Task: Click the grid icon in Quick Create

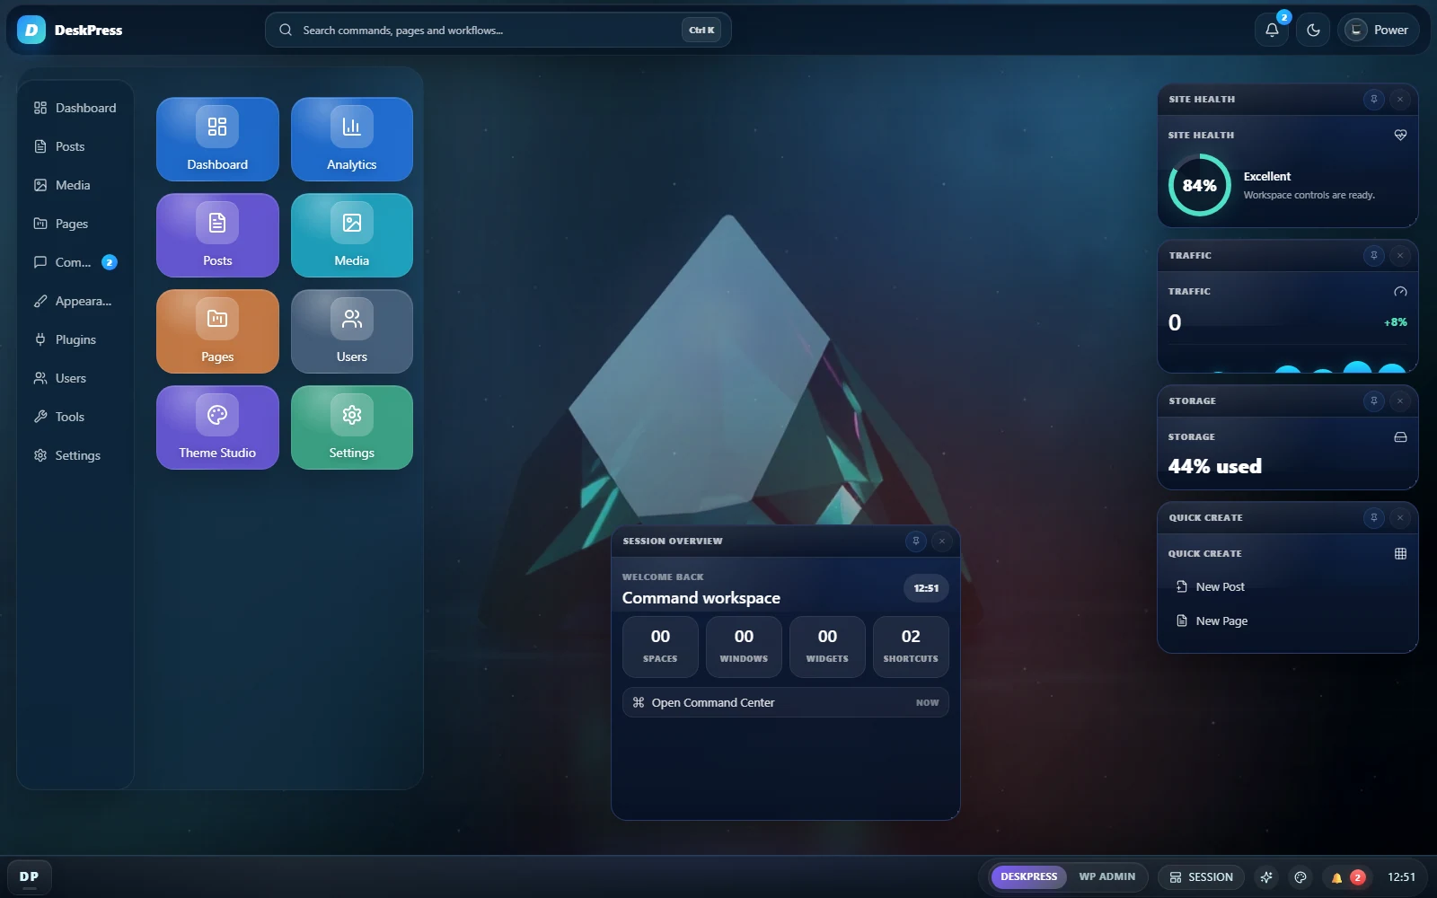Action: point(1400,554)
